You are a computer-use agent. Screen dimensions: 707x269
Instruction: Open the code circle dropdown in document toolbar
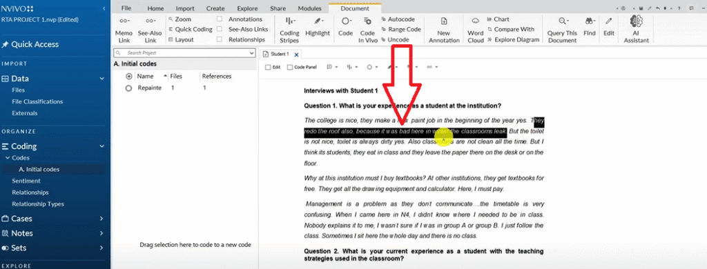[372, 67]
